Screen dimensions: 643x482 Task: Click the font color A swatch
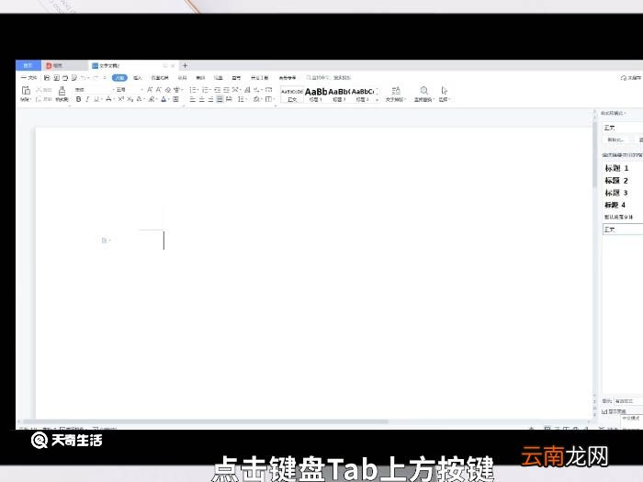[x=164, y=99]
